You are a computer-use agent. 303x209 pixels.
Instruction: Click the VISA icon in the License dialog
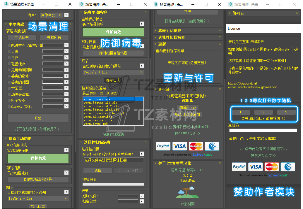[255, 167]
